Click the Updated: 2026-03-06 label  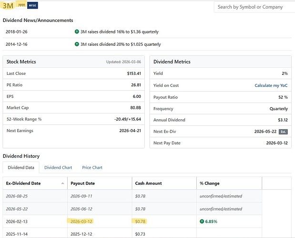pyautogui.click(x=123, y=62)
